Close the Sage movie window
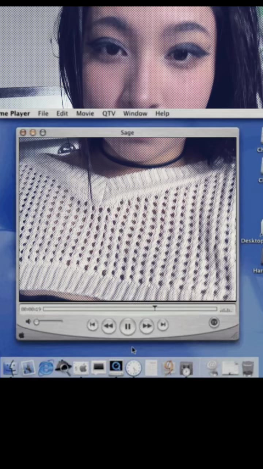Image resolution: width=263 pixels, height=469 pixels. (23, 132)
